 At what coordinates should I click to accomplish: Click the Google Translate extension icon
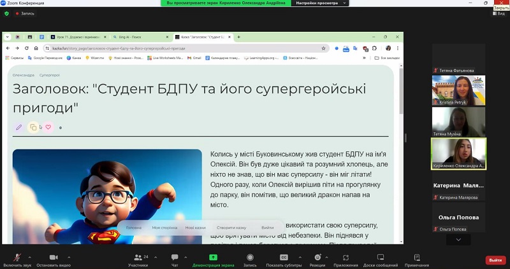click(355, 48)
